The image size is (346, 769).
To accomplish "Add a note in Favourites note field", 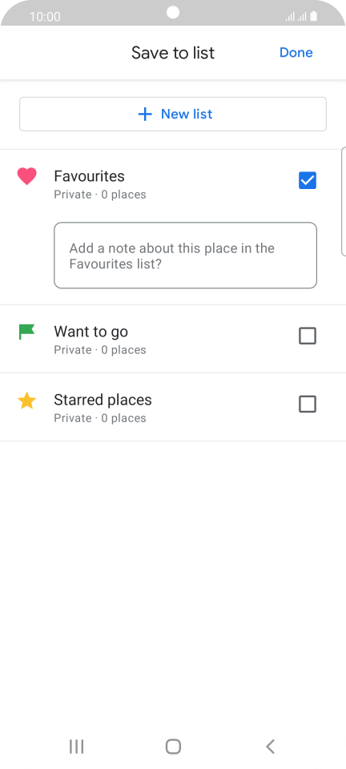I will [185, 256].
